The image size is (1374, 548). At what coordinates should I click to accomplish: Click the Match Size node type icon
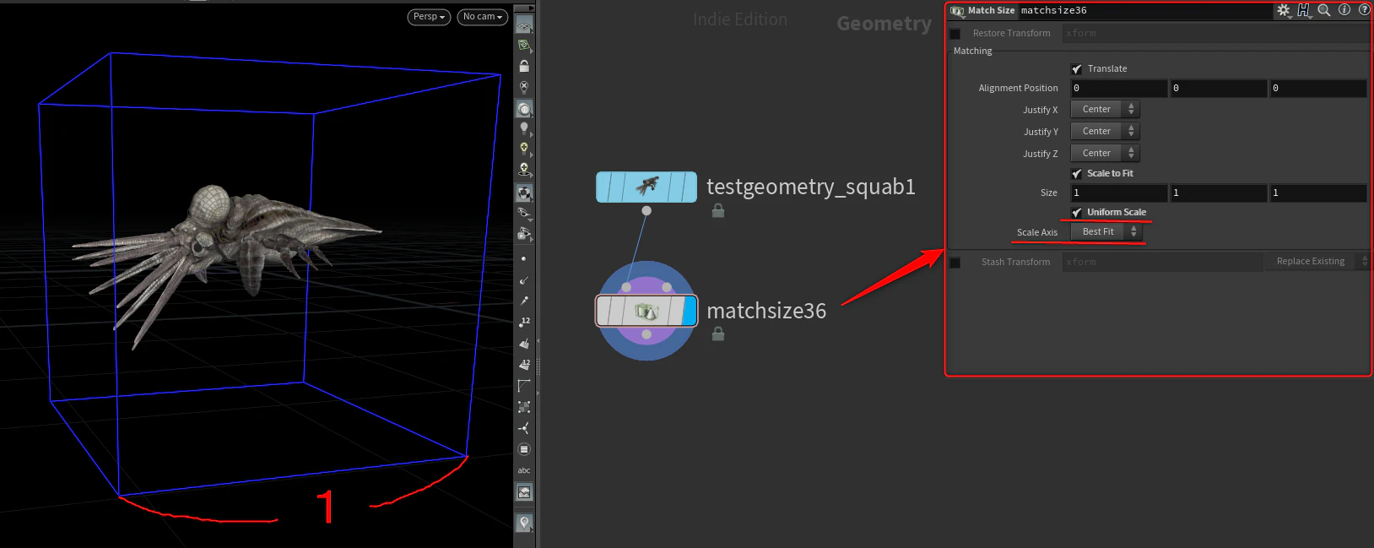pos(957,10)
